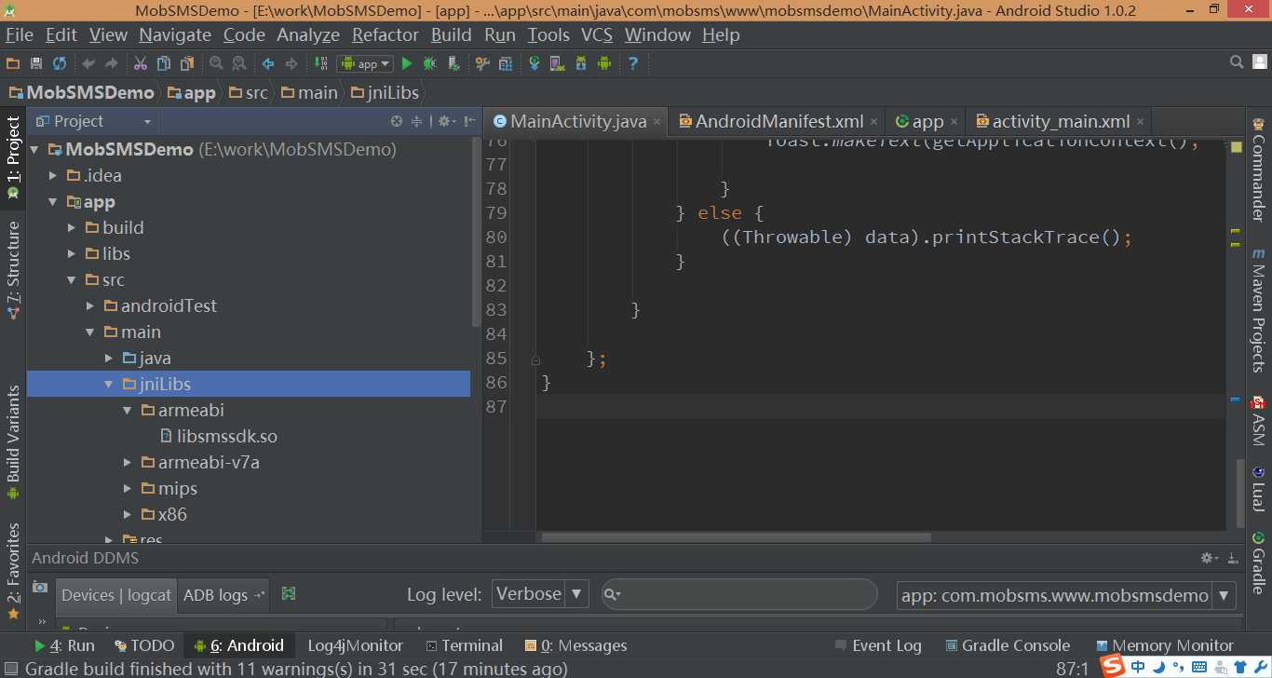Image resolution: width=1272 pixels, height=678 pixels.
Task: Click the MobSMSDemo breadcrumb
Action: [x=80, y=92]
